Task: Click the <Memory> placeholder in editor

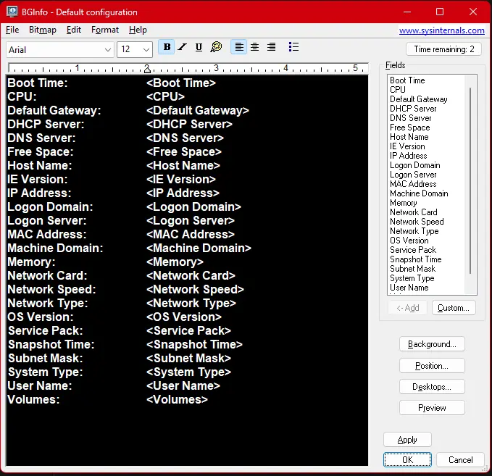Action: tap(175, 262)
